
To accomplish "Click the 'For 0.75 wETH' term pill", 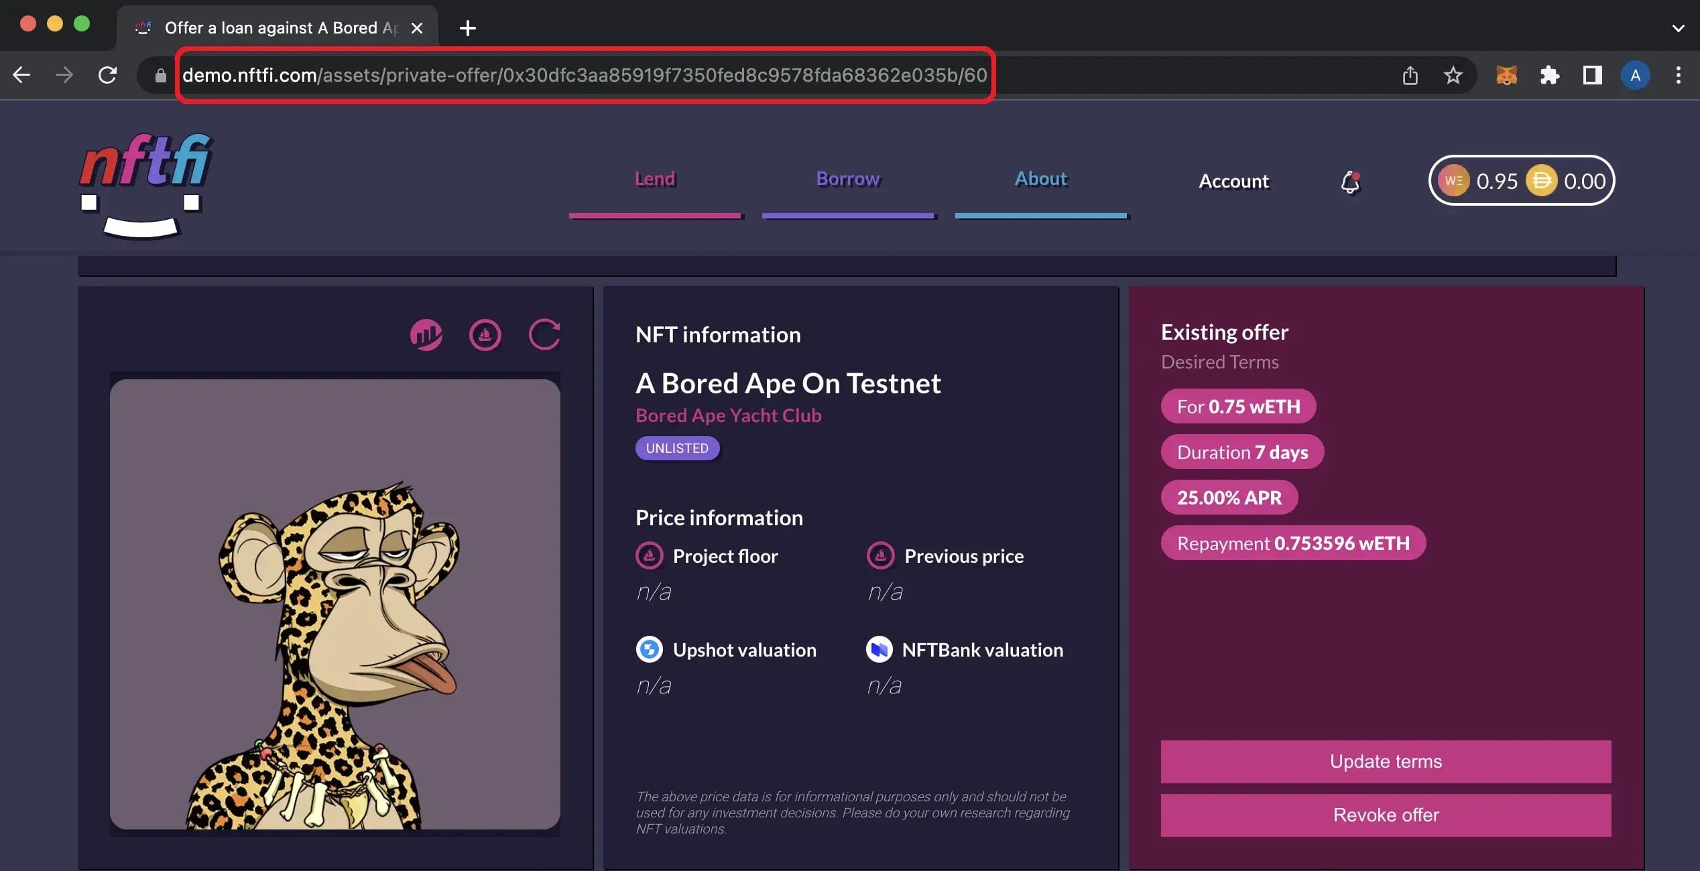I will point(1238,406).
